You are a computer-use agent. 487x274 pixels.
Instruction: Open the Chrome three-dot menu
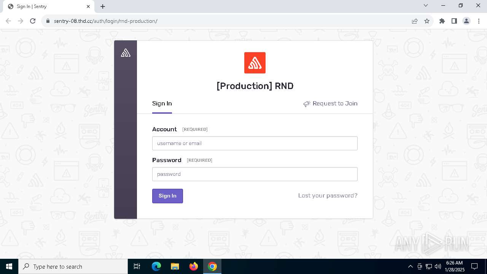[479, 21]
